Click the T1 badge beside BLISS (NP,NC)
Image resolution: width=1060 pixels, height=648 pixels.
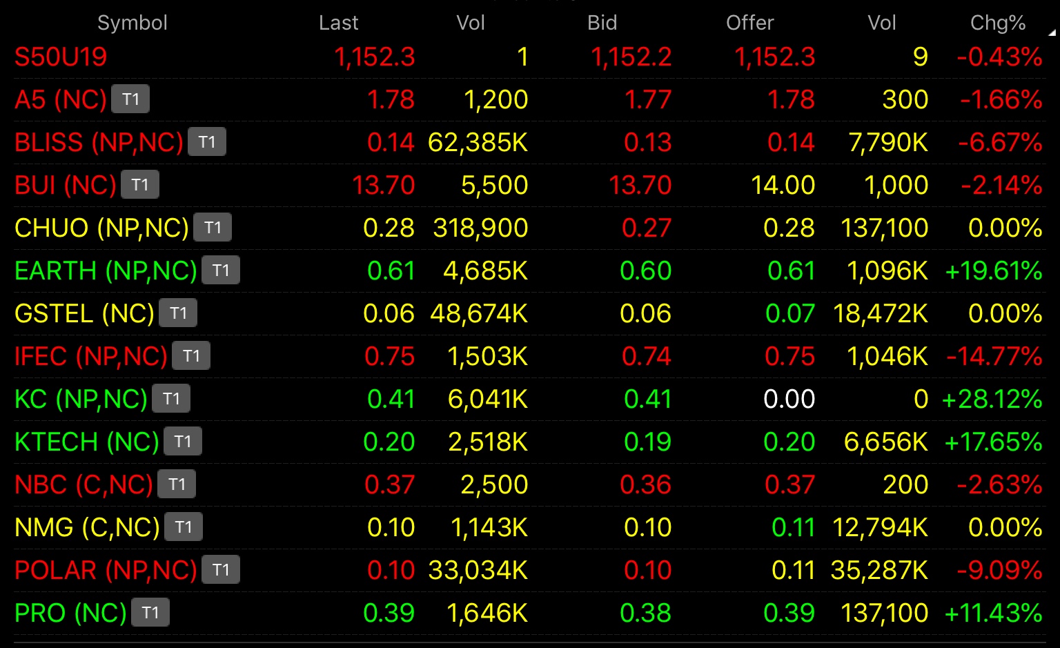click(207, 142)
